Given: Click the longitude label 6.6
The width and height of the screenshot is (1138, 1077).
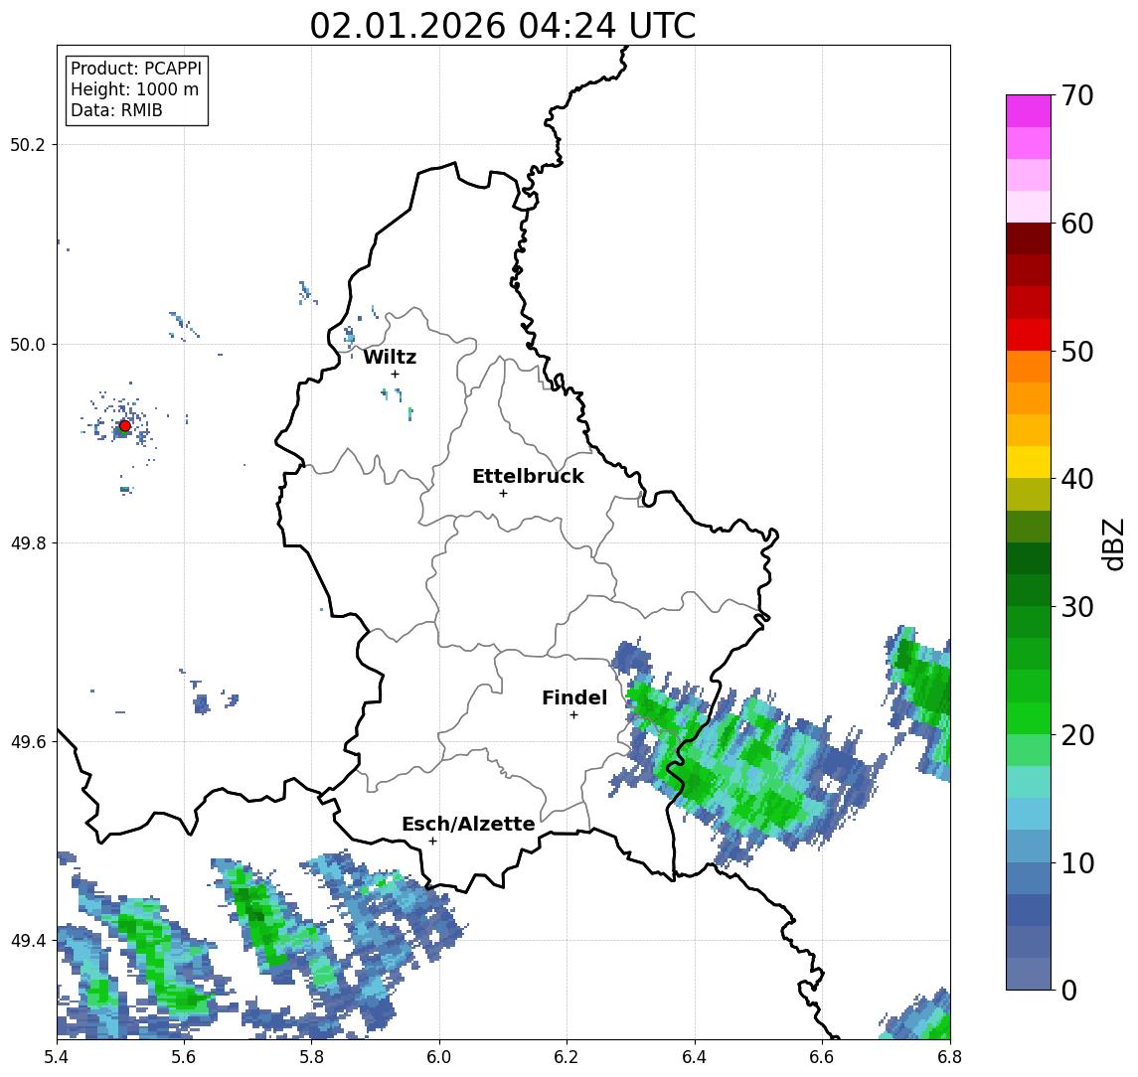Looking at the screenshot, I should tap(822, 1056).
